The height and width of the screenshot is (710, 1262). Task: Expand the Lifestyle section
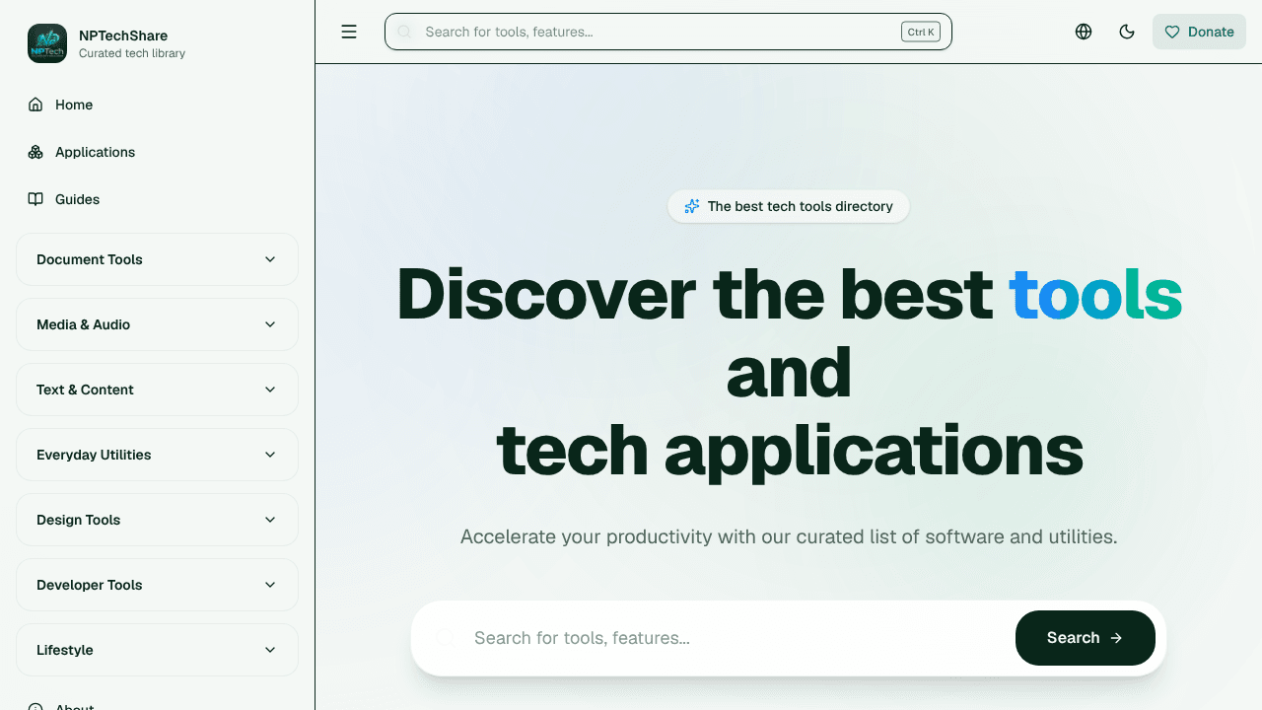158,650
